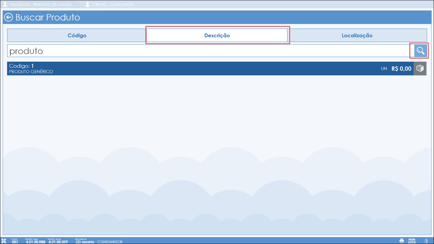Viewport: 434px width, 244px height.
Task: Click the "Codigo: 1" text in the result
Action: [x=21, y=66]
